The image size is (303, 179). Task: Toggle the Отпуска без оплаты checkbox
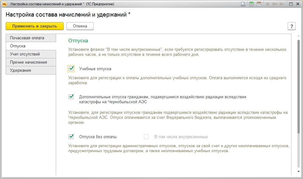(x=71, y=137)
